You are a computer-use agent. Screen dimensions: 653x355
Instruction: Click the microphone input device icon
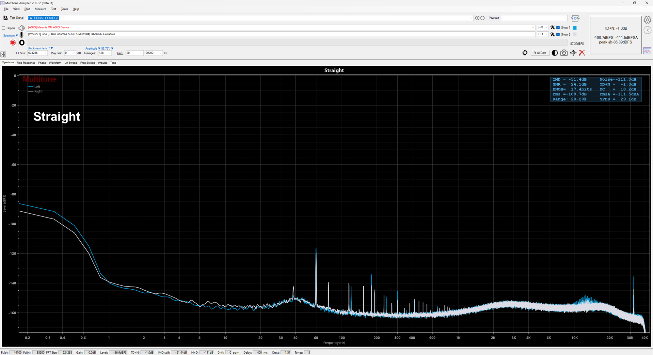pyautogui.click(x=22, y=35)
